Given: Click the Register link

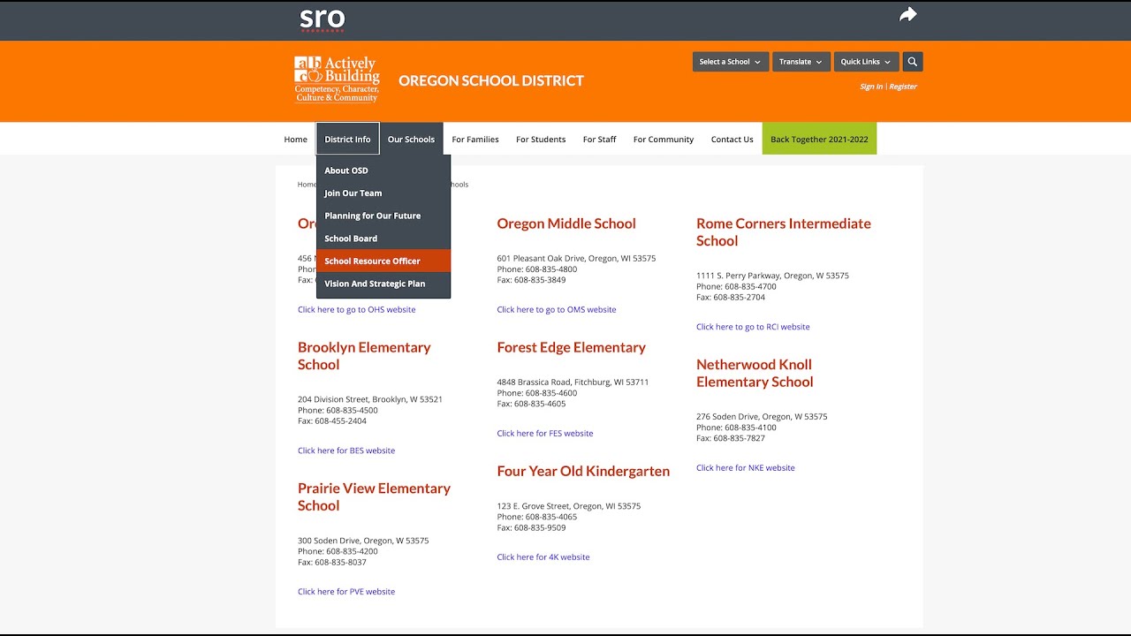Looking at the screenshot, I should coord(903,87).
